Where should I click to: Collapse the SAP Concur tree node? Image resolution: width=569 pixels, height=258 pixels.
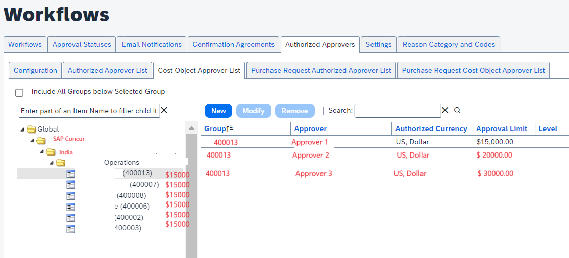(x=32, y=140)
